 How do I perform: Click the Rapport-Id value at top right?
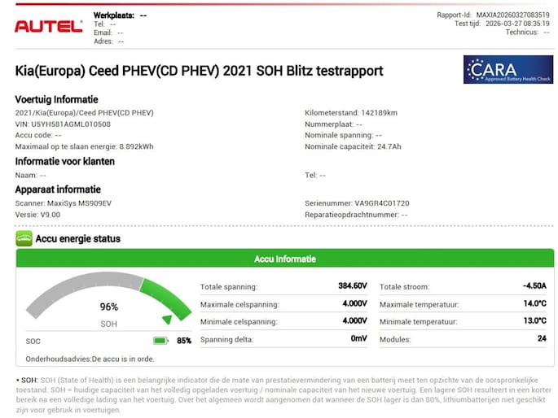pyautogui.click(x=512, y=15)
